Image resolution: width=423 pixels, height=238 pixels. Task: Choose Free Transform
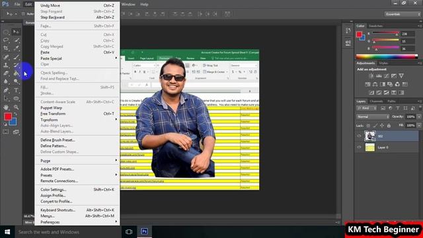tap(77, 114)
